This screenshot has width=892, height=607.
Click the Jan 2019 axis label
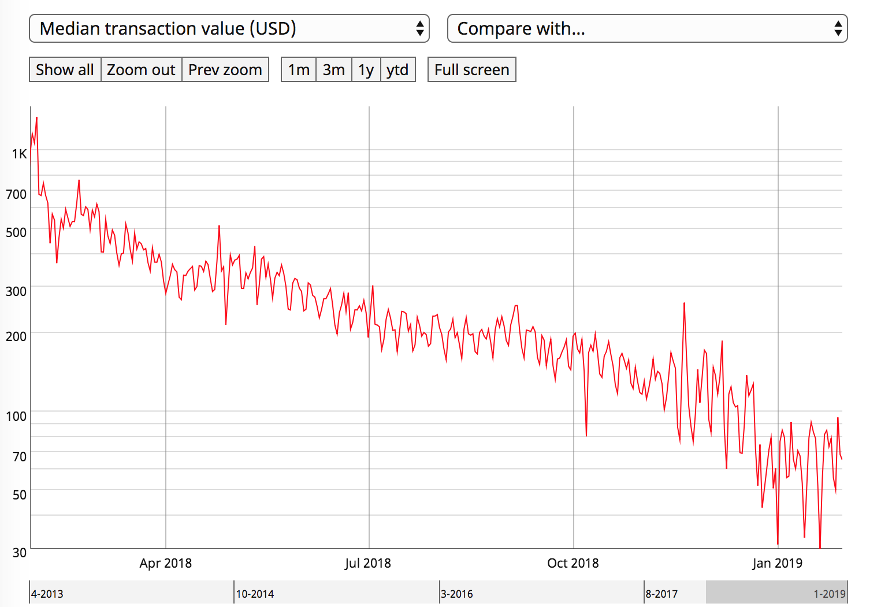point(778,563)
